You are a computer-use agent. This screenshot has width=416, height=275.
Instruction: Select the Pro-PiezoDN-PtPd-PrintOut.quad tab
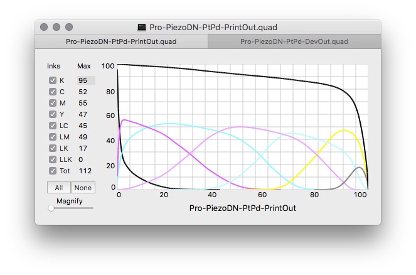point(121,42)
